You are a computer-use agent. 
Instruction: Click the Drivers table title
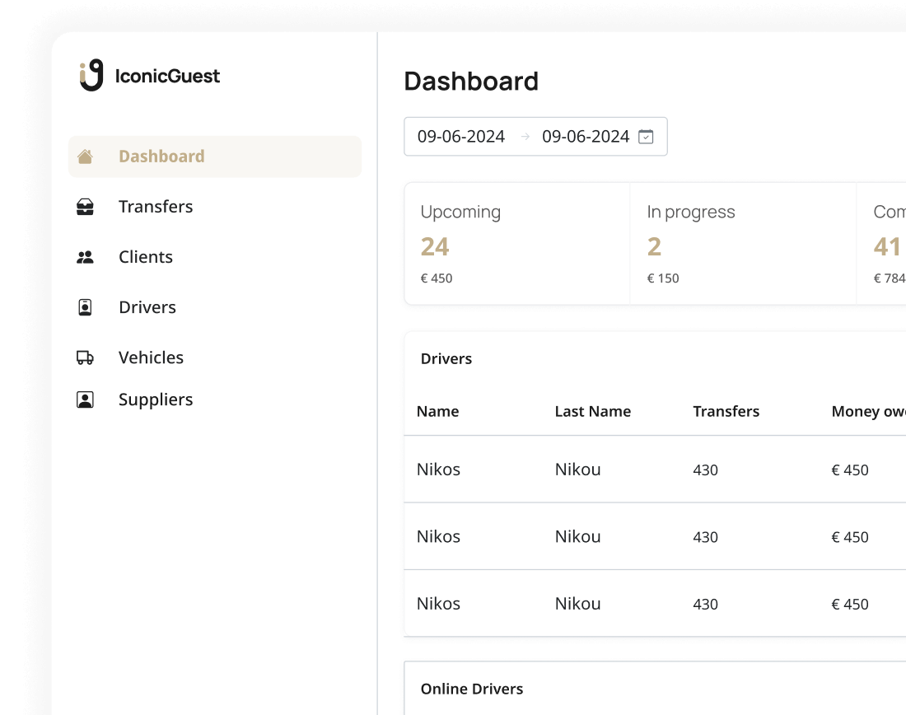click(x=446, y=359)
